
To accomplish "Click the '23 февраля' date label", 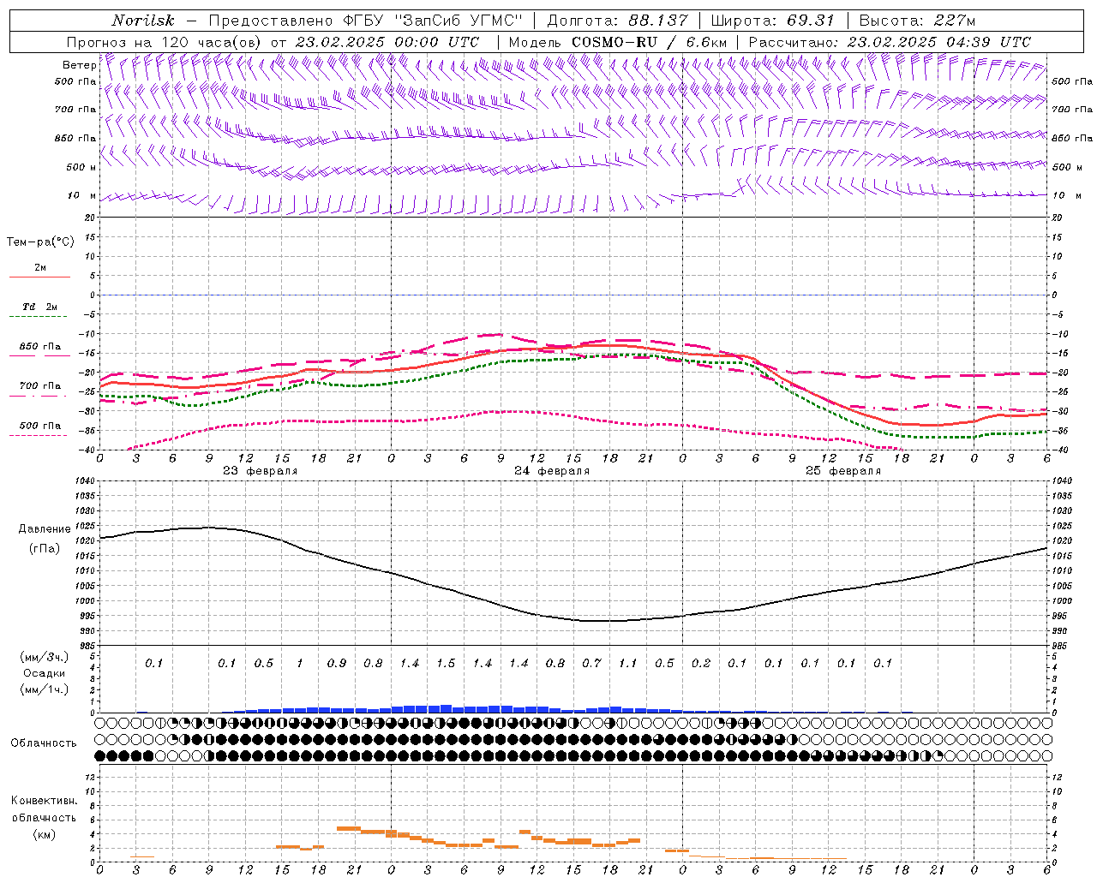I will (261, 471).
